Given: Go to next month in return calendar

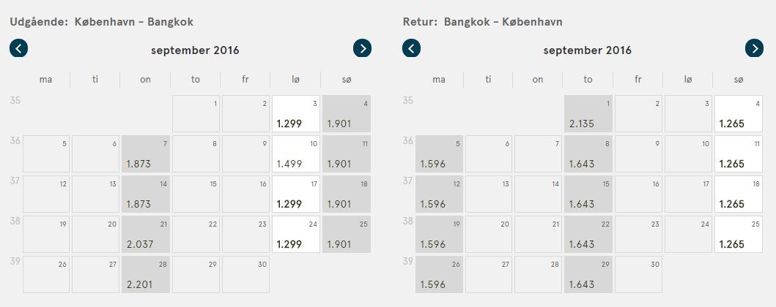Looking at the screenshot, I should pos(755,49).
